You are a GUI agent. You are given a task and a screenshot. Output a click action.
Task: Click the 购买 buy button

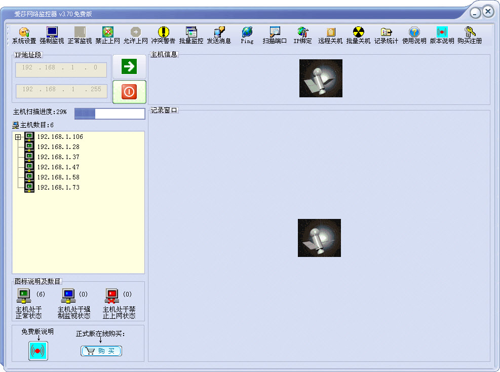(x=101, y=351)
